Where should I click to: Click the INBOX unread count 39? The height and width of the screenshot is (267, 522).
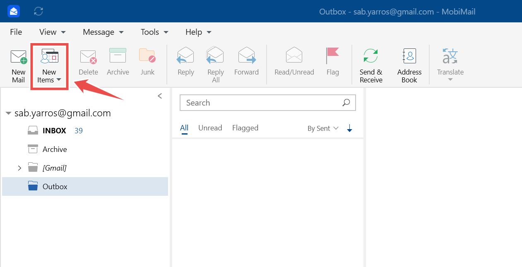pos(79,131)
